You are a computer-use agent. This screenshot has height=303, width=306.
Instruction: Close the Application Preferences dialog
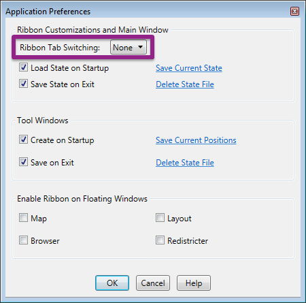coord(294,11)
